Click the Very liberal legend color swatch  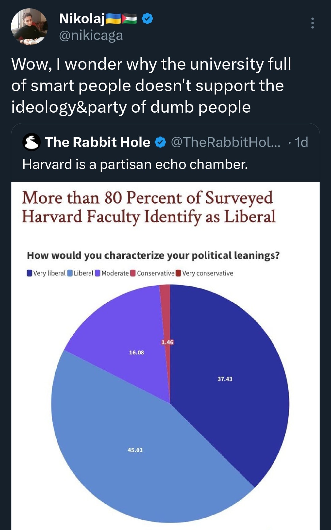pyautogui.click(x=29, y=273)
